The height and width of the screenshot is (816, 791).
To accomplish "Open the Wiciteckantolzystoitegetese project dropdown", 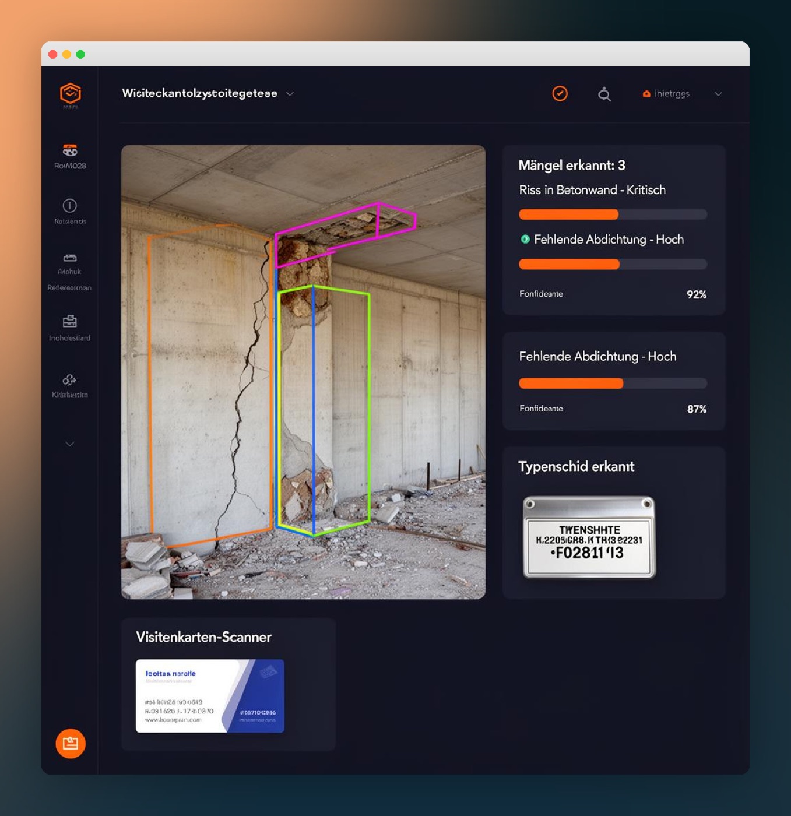I will (208, 93).
